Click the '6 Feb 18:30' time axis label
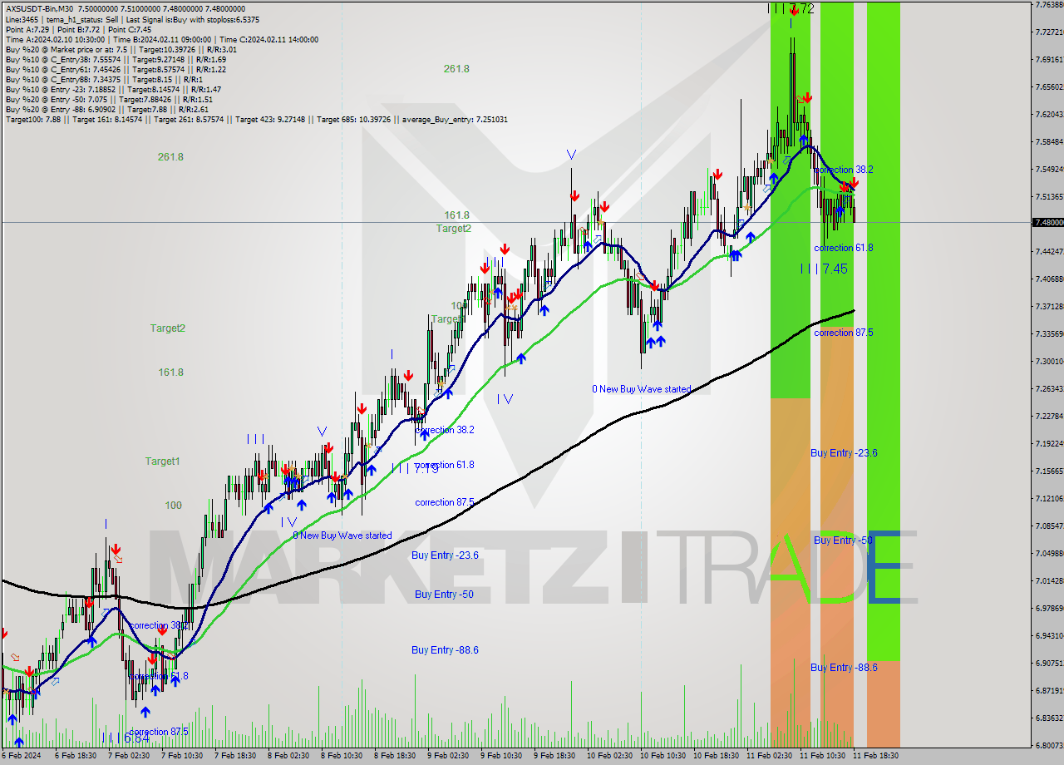1064x765 pixels. pos(76,756)
